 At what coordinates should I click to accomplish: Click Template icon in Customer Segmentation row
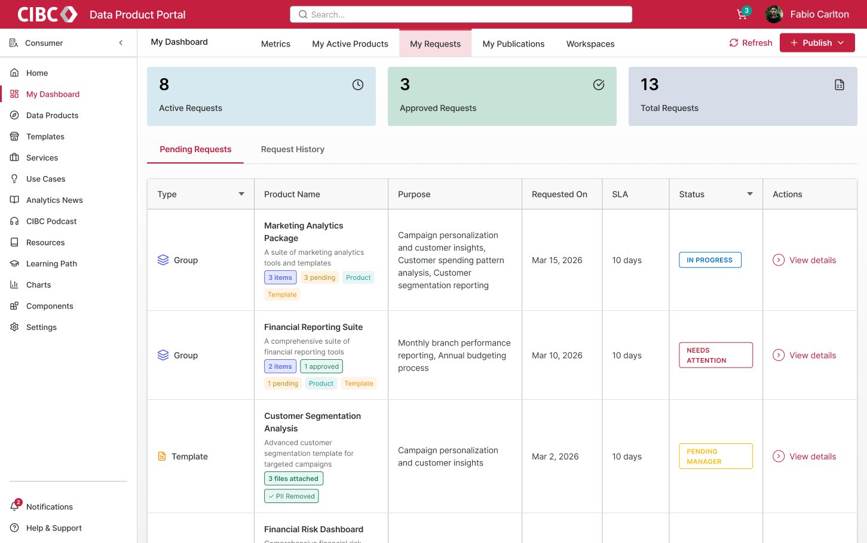pyautogui.click(x=162, y=456)
